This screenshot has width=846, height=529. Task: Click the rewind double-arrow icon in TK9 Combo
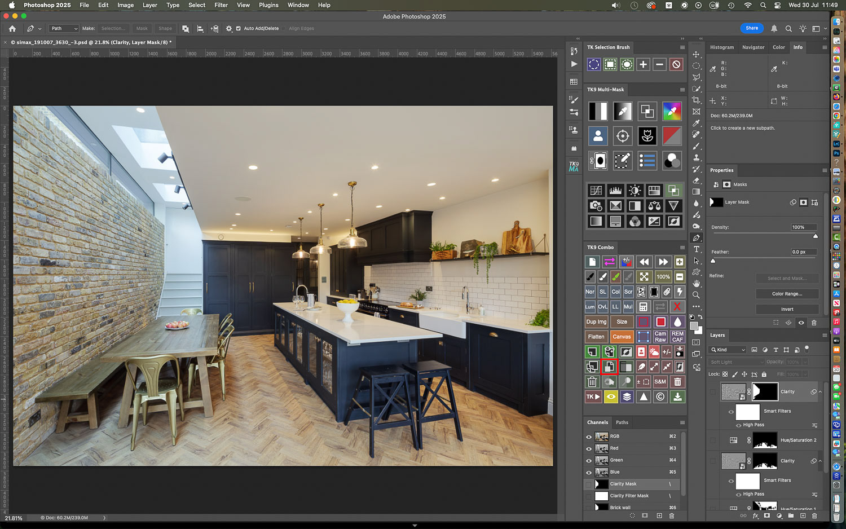coord(644,262)
